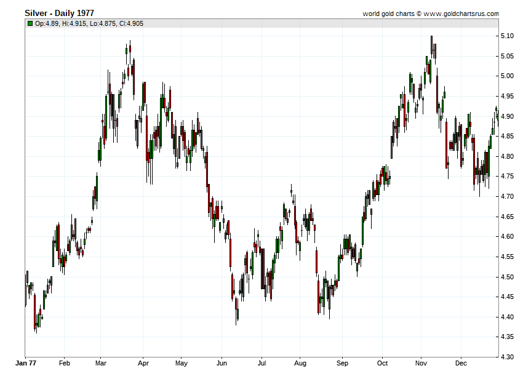Click the 4.70 price axis label
The width and height of the screenshot is (523, 379).
tap(507, 196)
